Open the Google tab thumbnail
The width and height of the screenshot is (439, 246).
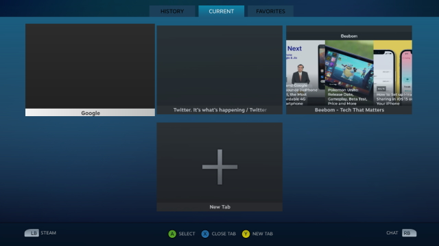pyautogui.click(x=90, y=70)
